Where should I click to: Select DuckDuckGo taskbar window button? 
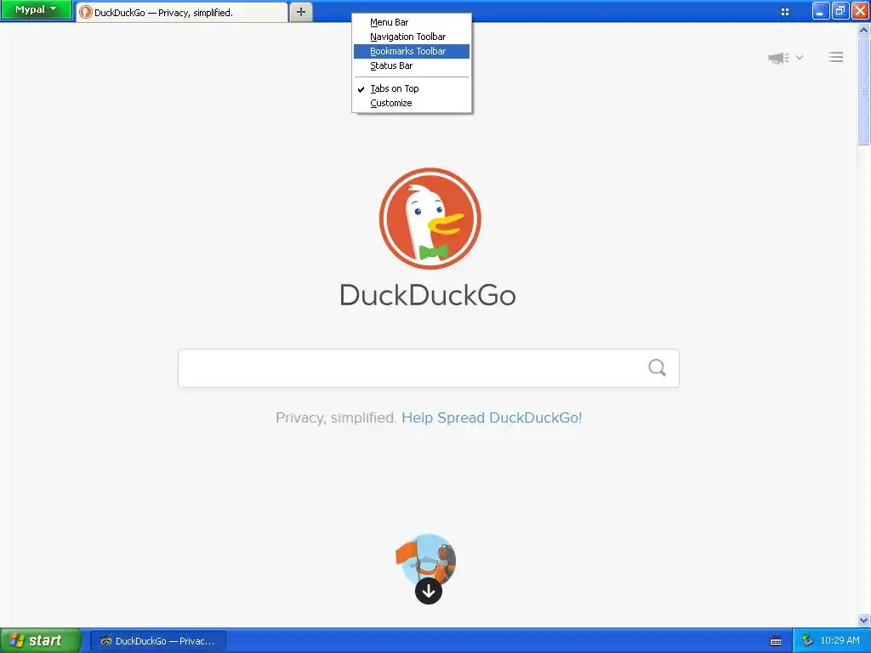point(157,641)
